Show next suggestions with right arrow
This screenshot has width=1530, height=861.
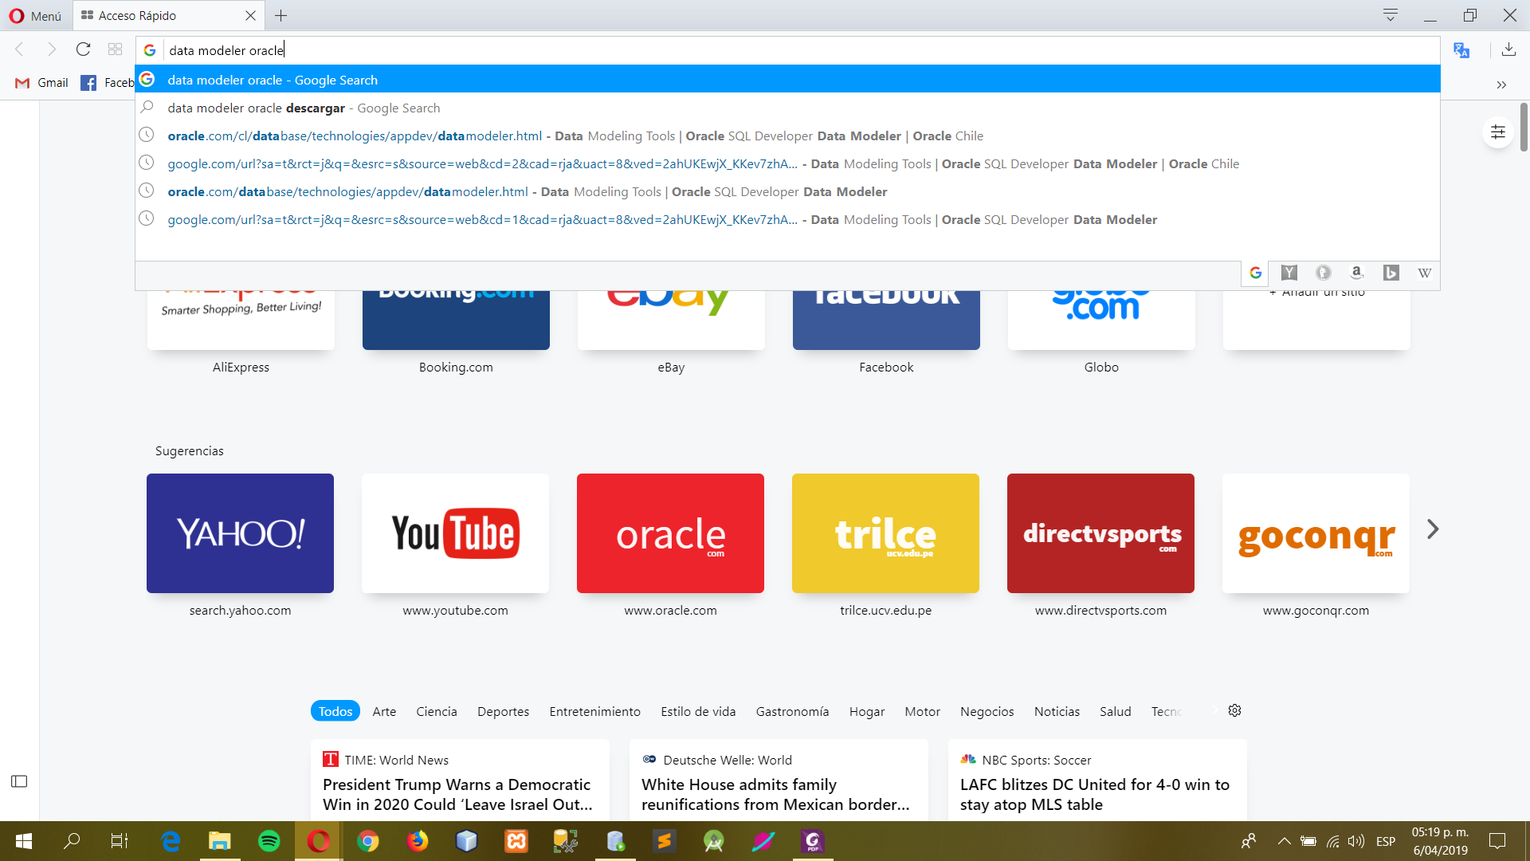click(1433, 529)
